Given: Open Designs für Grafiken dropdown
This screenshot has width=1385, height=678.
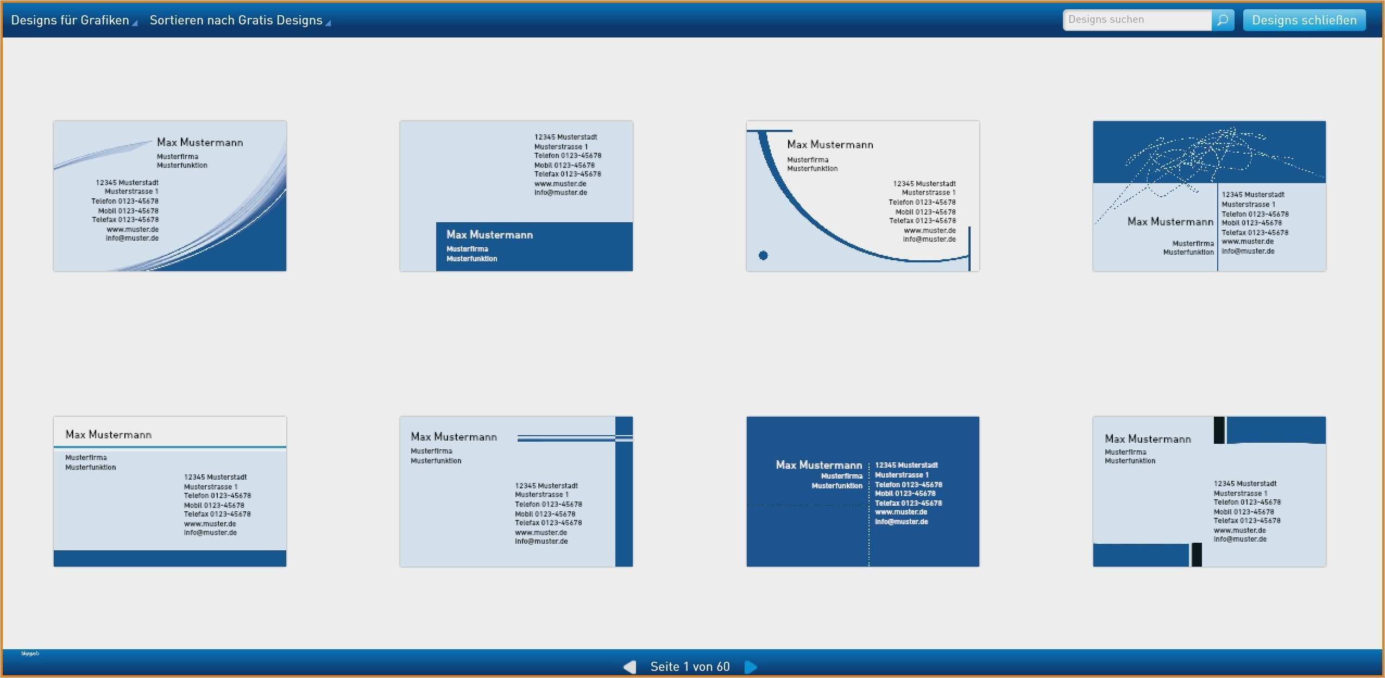Looking at the screenshot, I should [x=70, y=20].
